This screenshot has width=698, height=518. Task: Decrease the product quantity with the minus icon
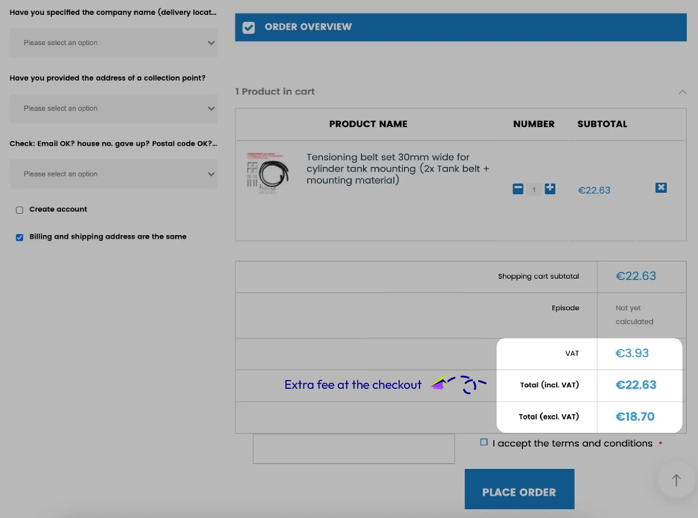pos(518,189)
